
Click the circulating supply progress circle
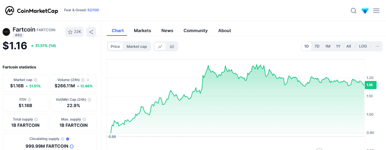pos(72,146)
